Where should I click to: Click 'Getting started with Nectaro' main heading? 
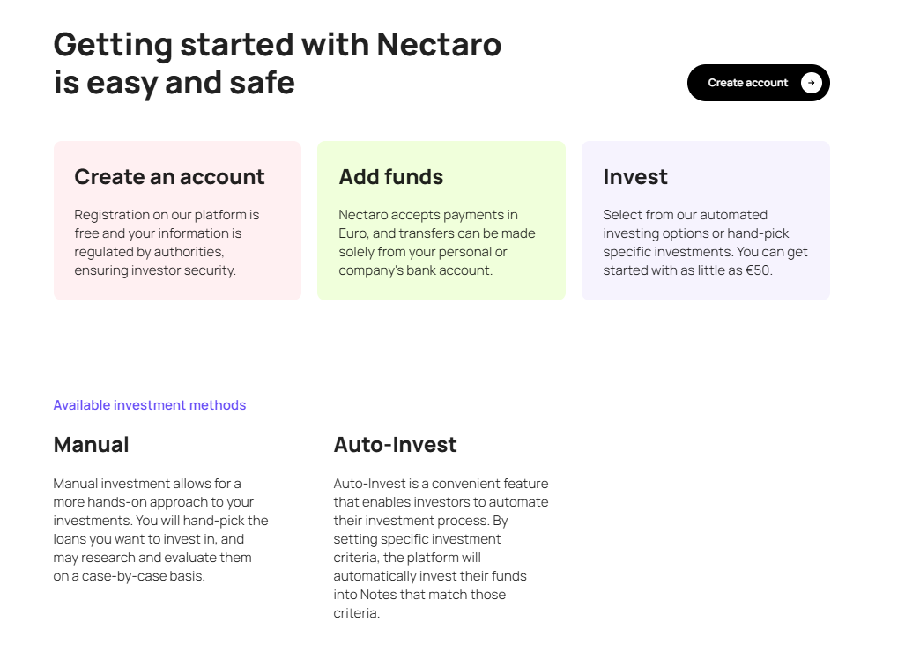pos(277,44)
